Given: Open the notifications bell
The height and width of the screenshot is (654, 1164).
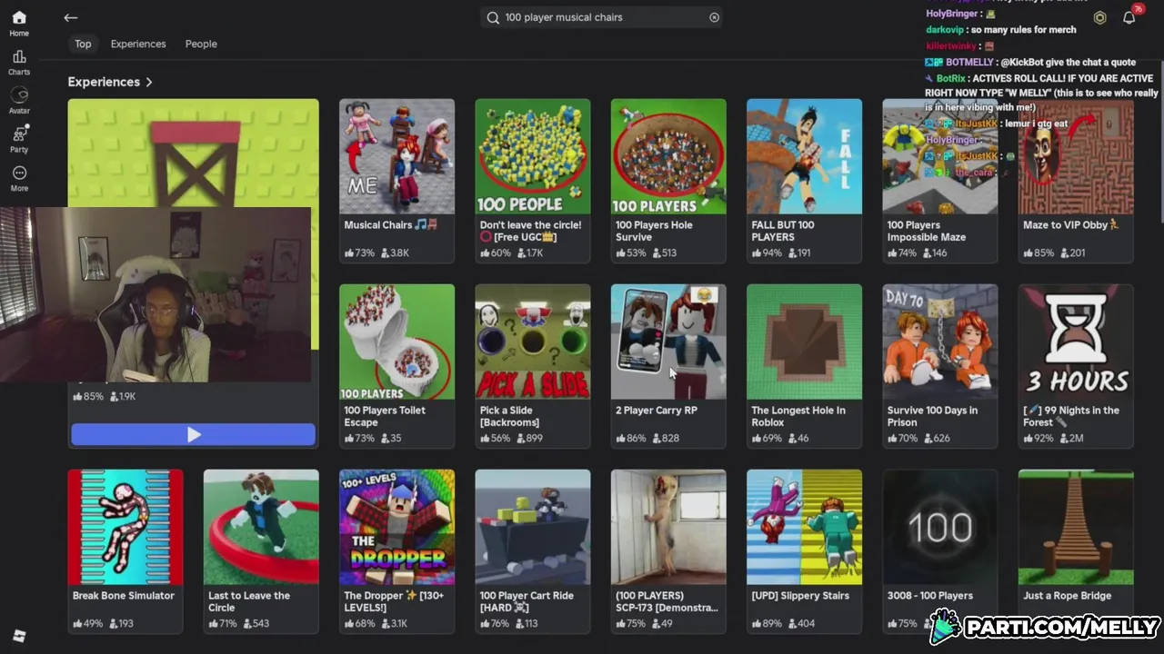Looking at the screenshot, I should pos(1129,17).
